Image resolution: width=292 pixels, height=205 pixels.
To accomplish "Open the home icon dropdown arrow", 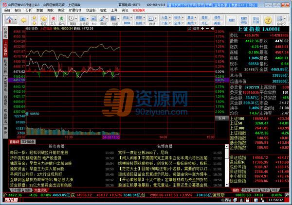I will tap(16, 20).
